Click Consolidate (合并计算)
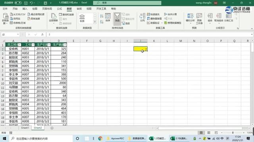 pos(170,14)
